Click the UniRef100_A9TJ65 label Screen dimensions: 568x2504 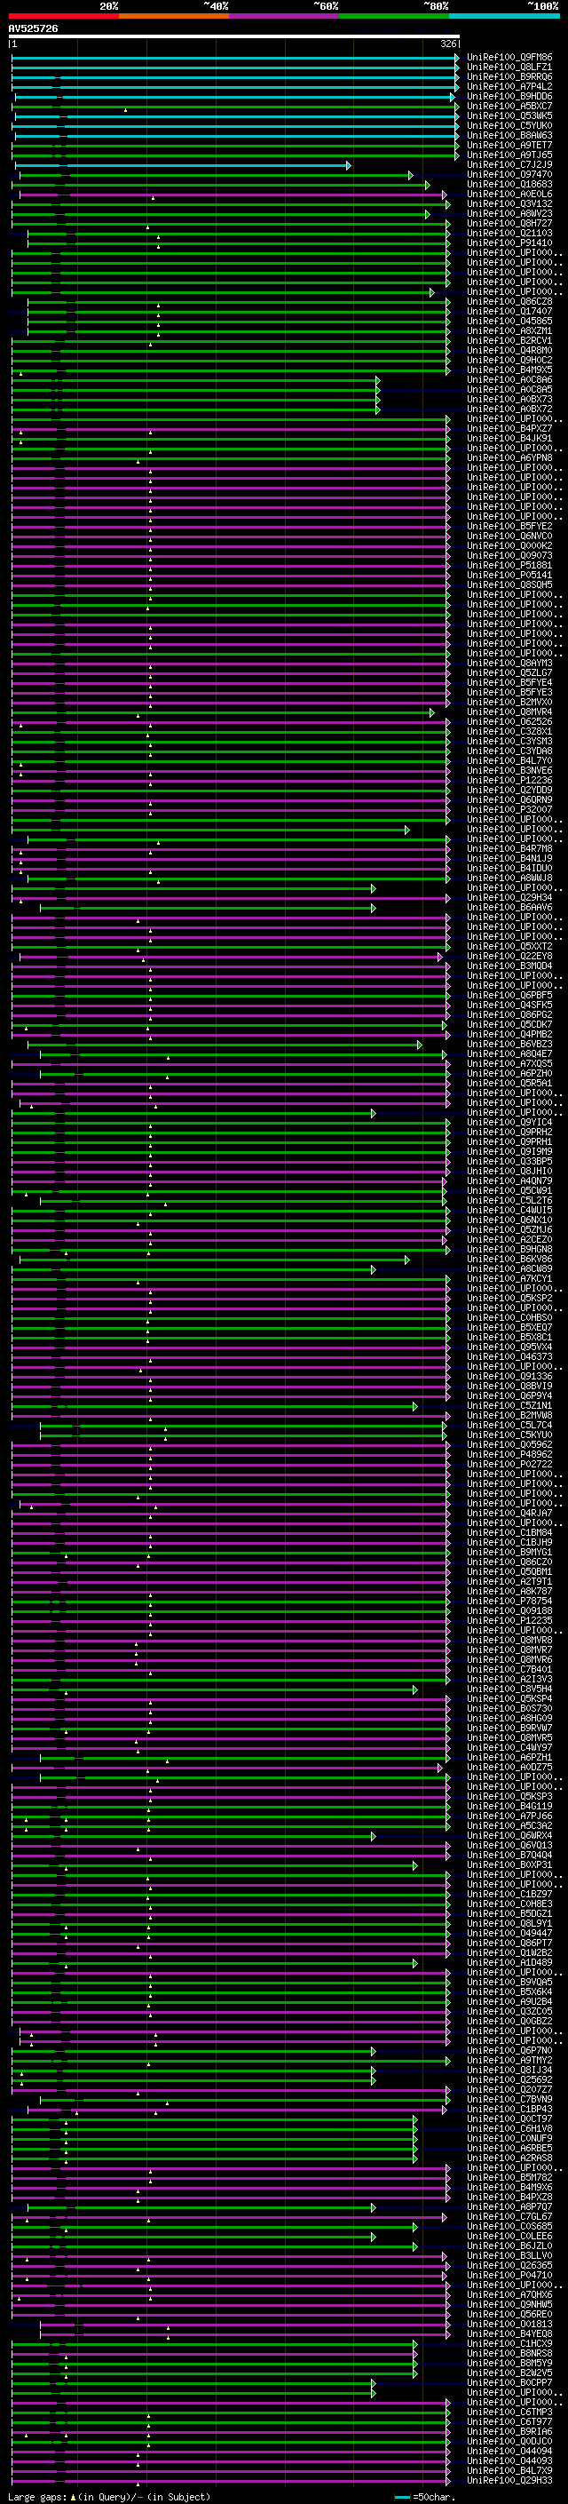(509, 155)
